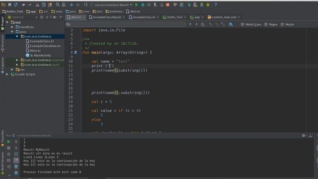The image size is (318, 179).
Task: Go to next search occurrence arrow
Action: coord(196,24)
